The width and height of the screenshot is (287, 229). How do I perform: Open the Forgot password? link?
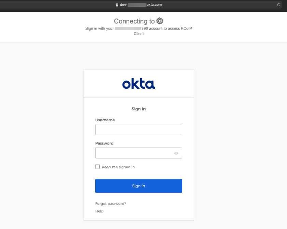tap(111, 203)
